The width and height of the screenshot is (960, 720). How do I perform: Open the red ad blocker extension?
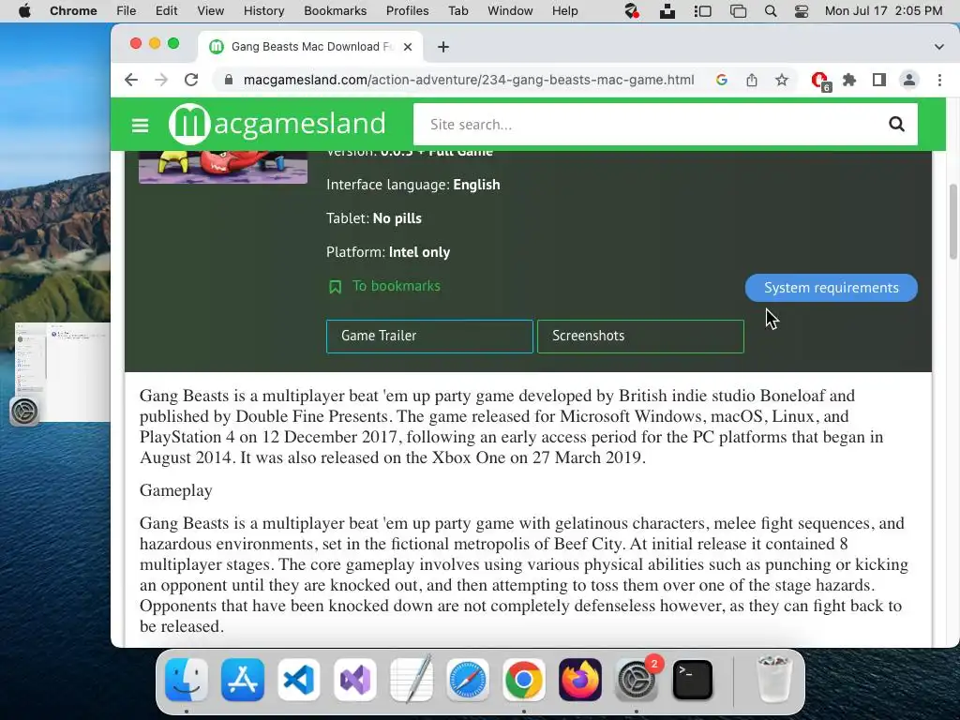(x=819, y=81)
